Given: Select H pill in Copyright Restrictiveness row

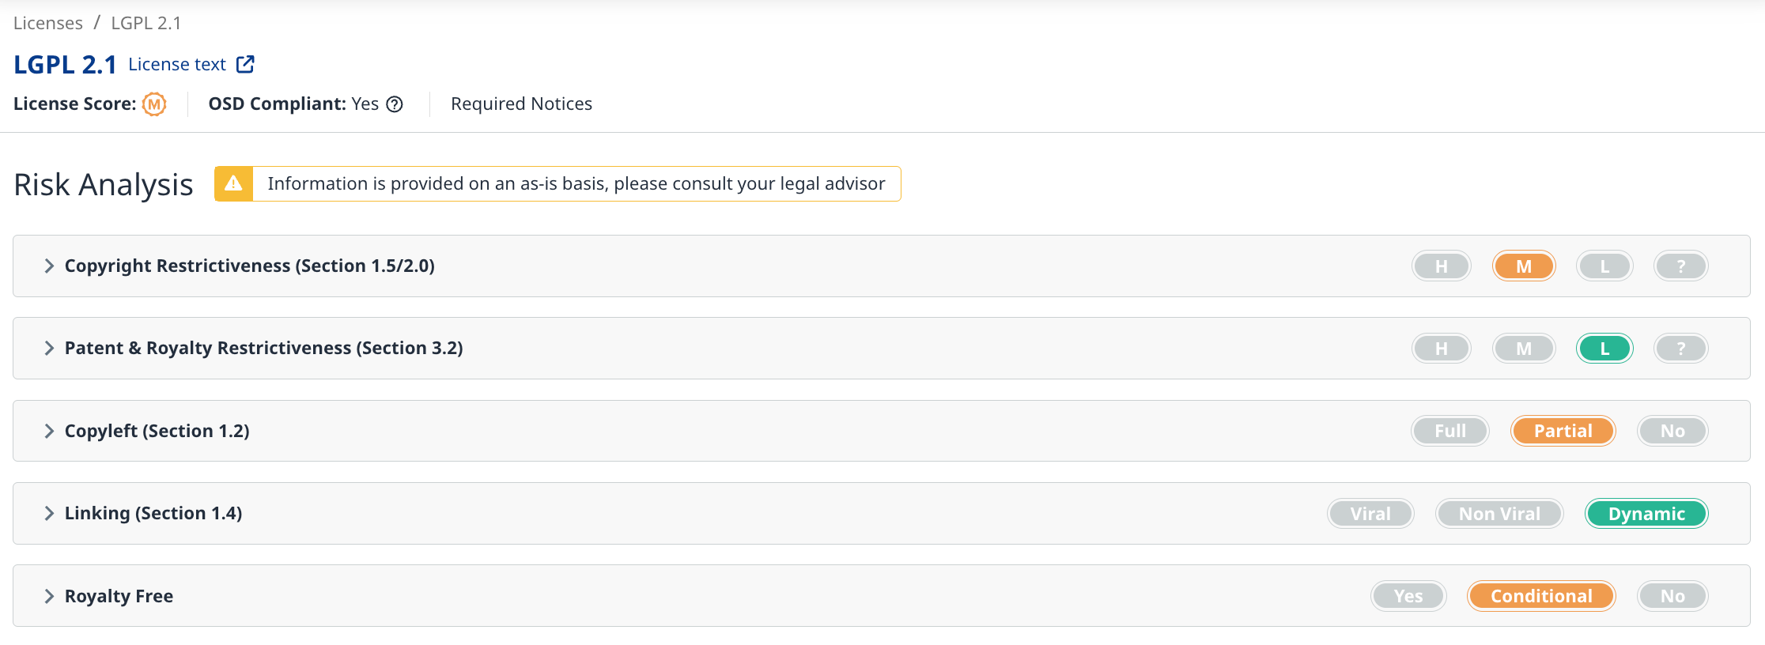Looking at the screenshot, I should [x=1441, y=266].
